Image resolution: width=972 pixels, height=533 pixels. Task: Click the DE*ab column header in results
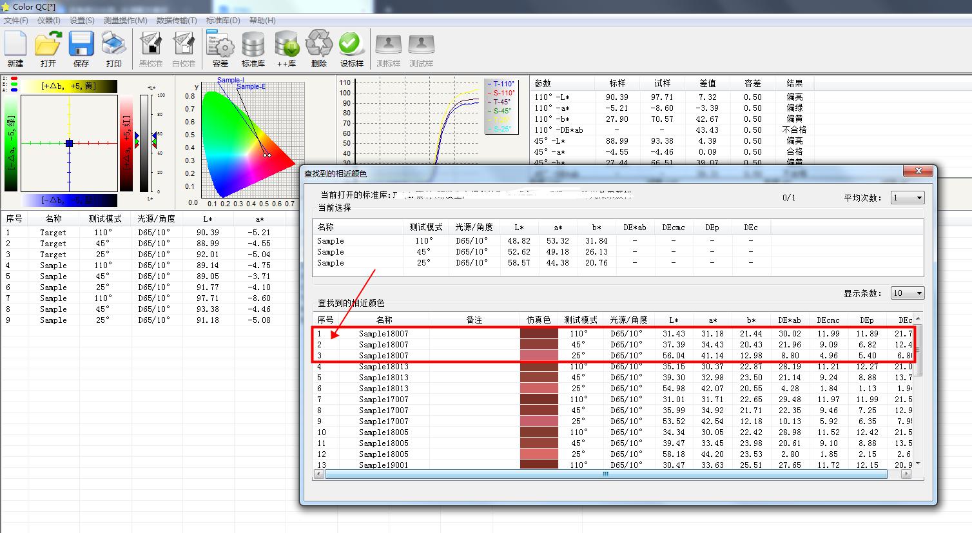[x=789, y=320]
